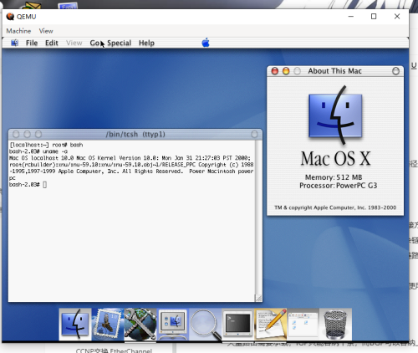418x353 pixels.
Task: Click oval toolbar button on About This Mac
Action: click(x=395, y=71)
